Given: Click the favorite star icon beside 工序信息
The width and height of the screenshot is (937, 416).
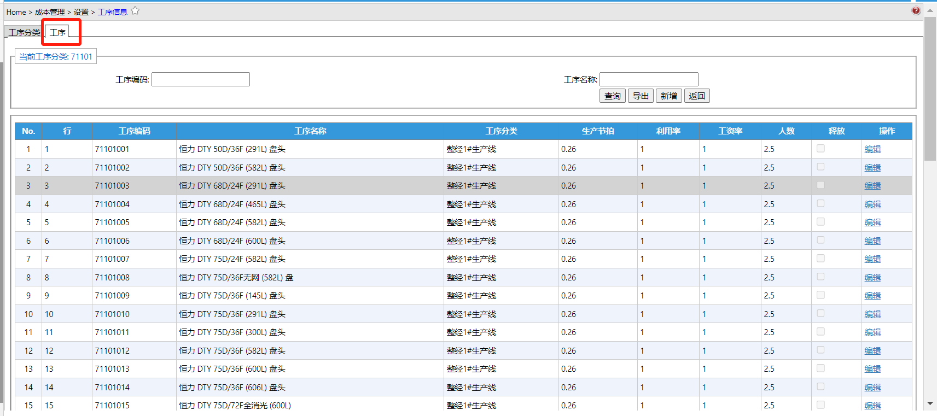Looking at the screenshot, I should [x=135, y=11].
